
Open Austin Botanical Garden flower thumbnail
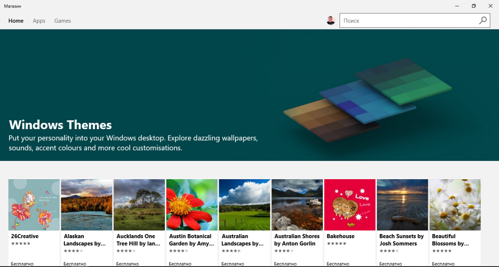192,205
